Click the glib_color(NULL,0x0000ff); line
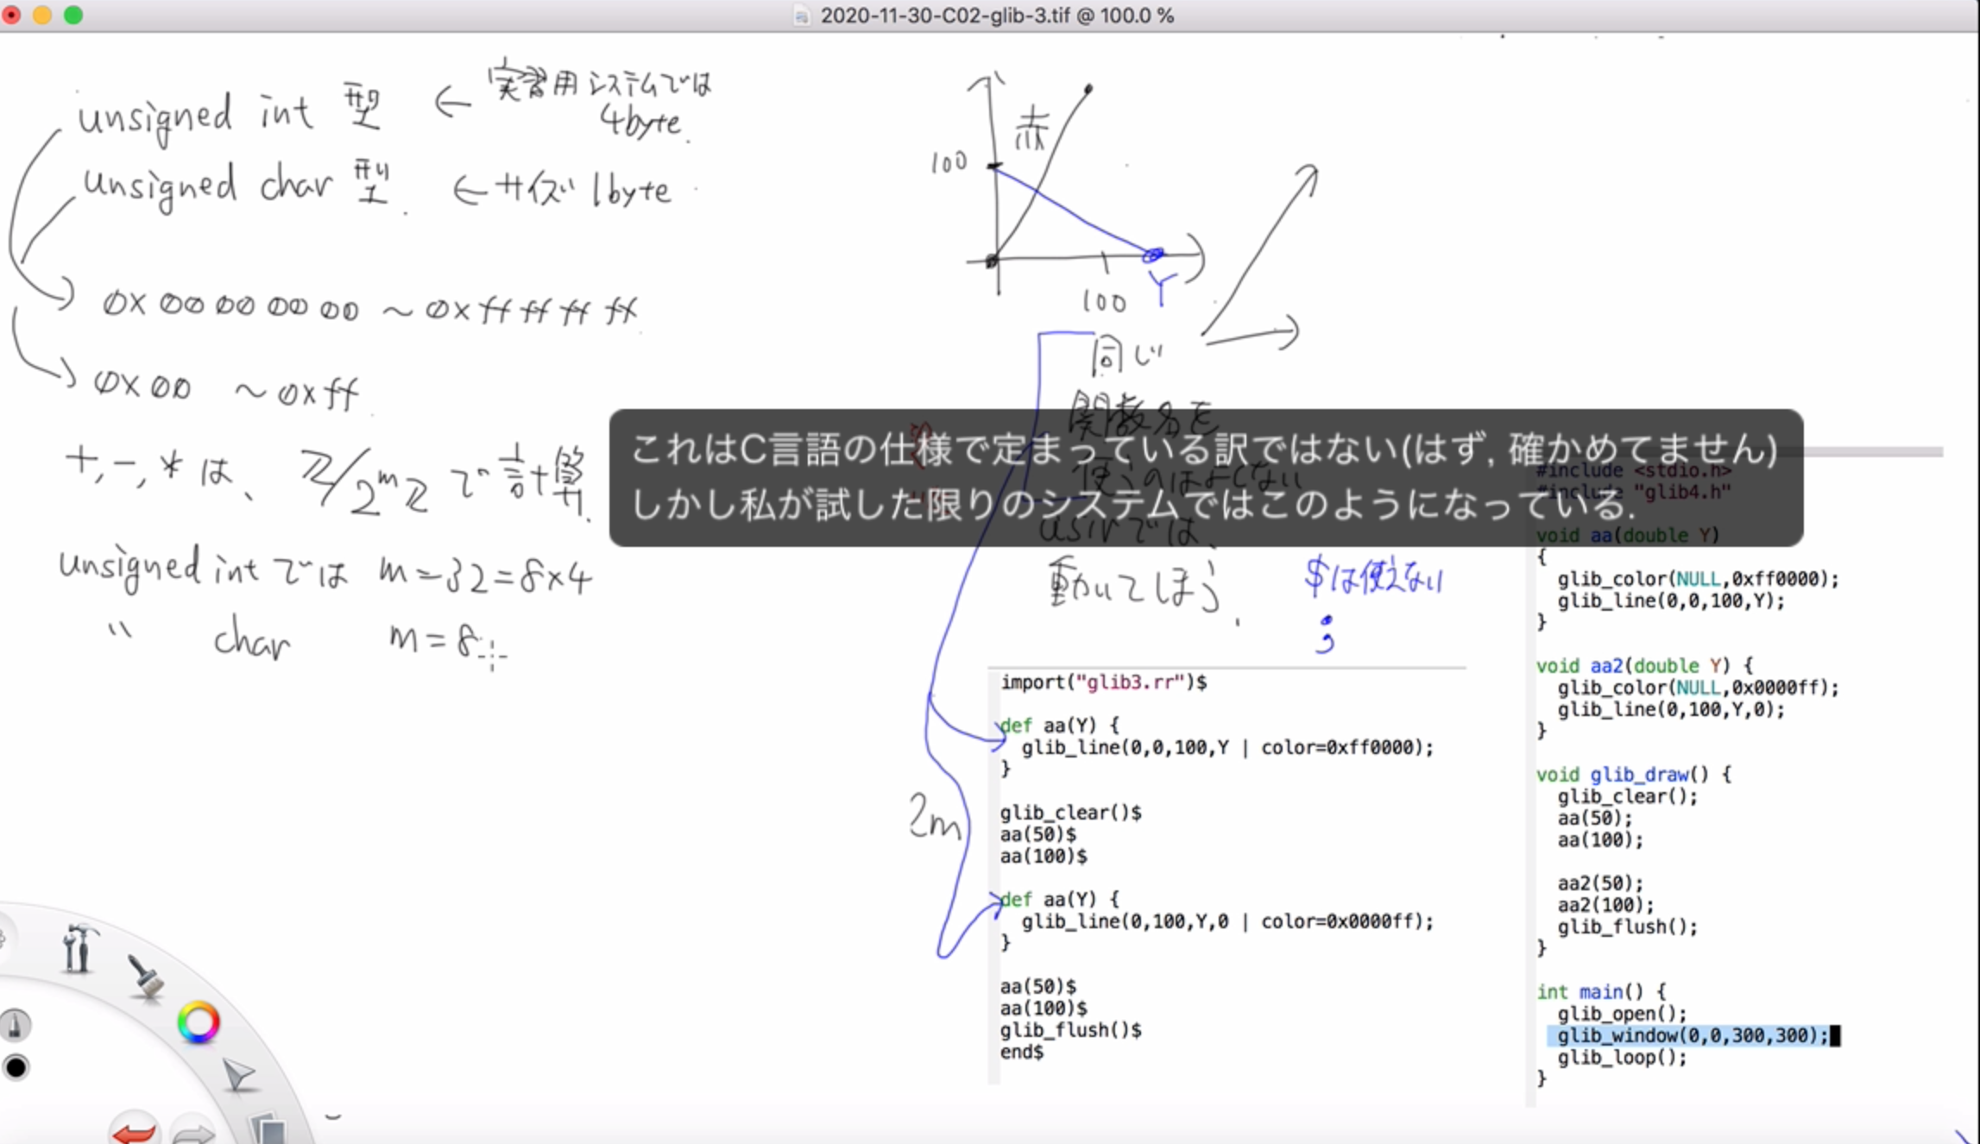The height and width of the screenshot is (1144, 1980). pos(1698,688)
